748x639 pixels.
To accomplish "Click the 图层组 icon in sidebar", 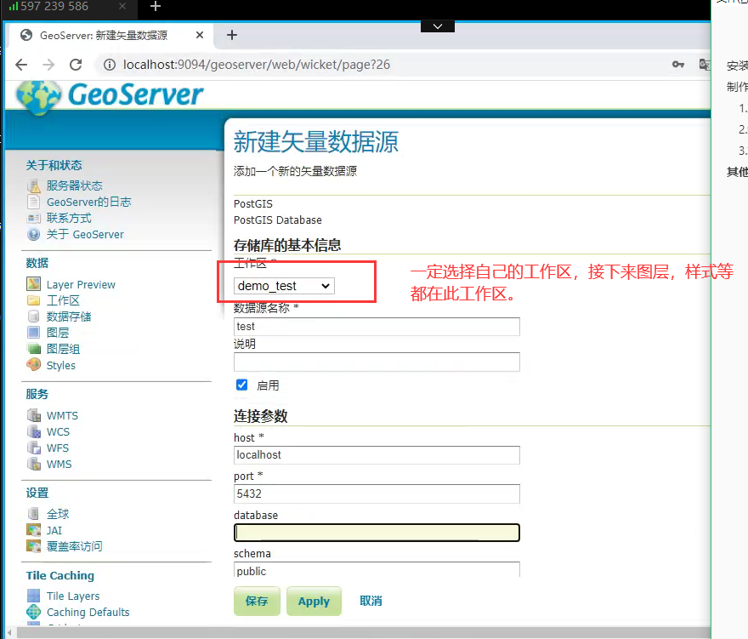I will (x=33, y=349).
